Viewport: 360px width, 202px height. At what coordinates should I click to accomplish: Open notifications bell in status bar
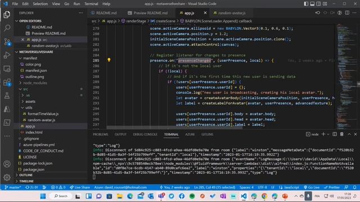point(355,187)
